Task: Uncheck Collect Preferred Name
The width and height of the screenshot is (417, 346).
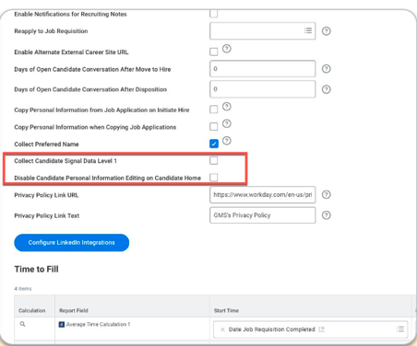Action: tap(214, 144)
